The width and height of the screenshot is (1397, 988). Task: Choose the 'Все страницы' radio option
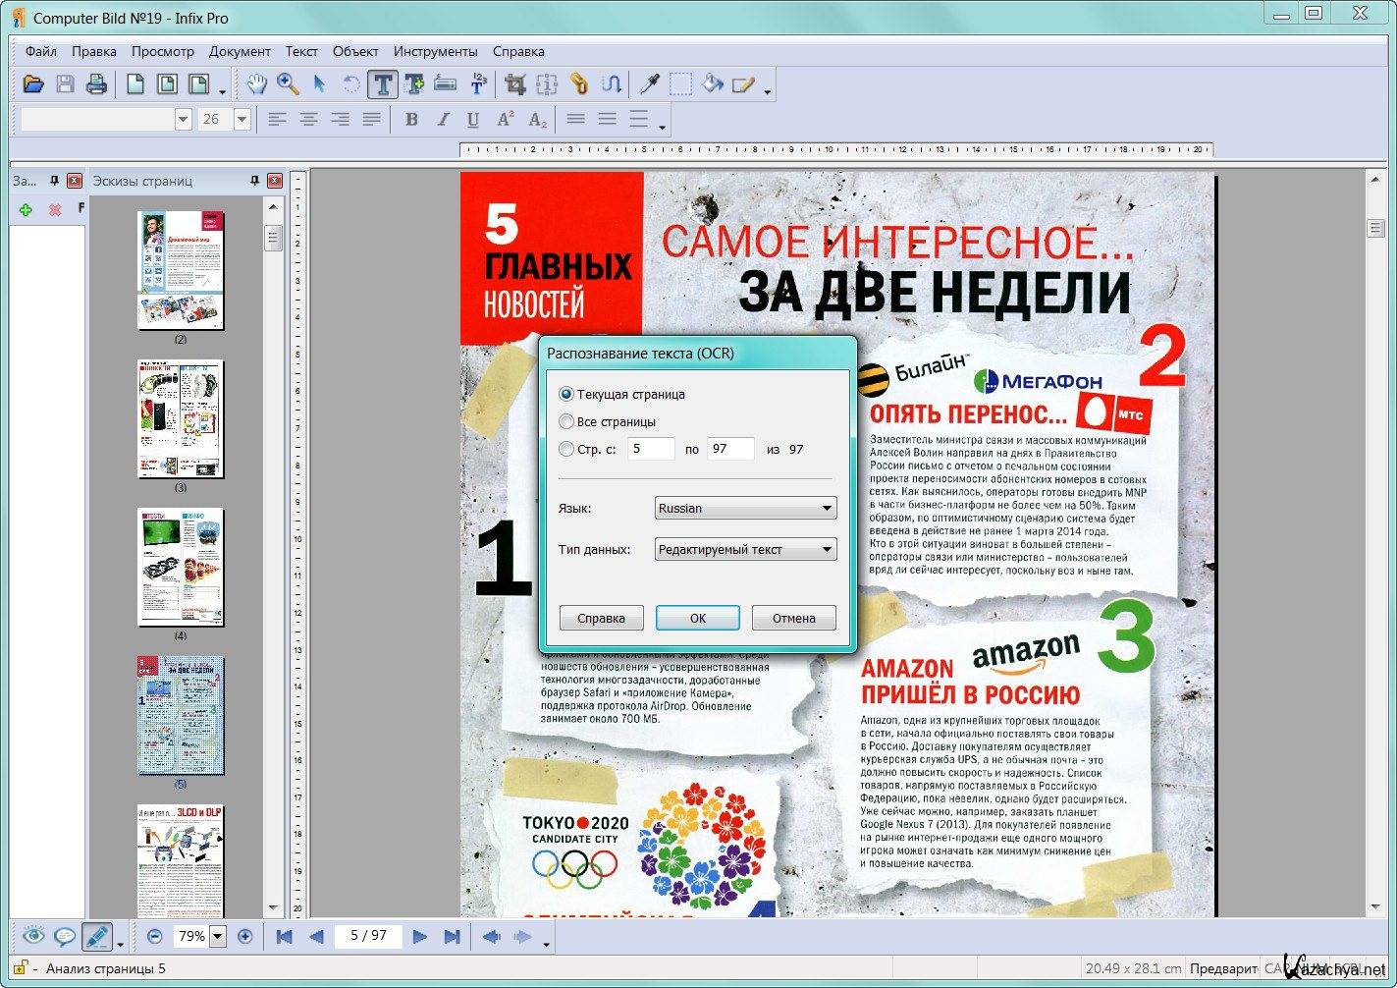[x=566, y=421]
